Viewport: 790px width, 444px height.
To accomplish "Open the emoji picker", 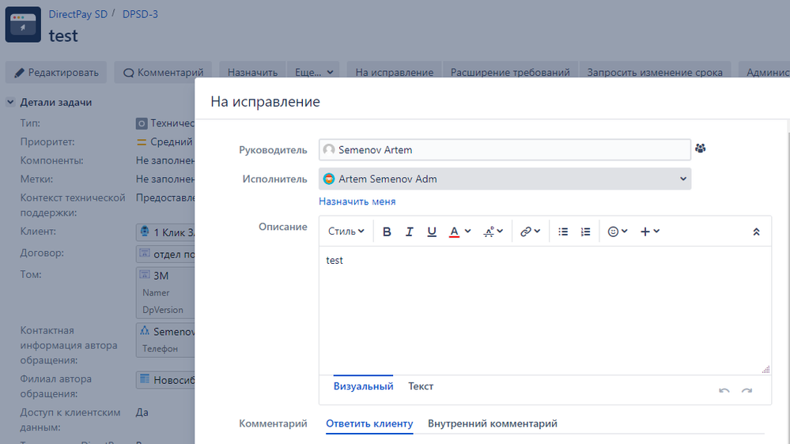I will click(617, 231).
